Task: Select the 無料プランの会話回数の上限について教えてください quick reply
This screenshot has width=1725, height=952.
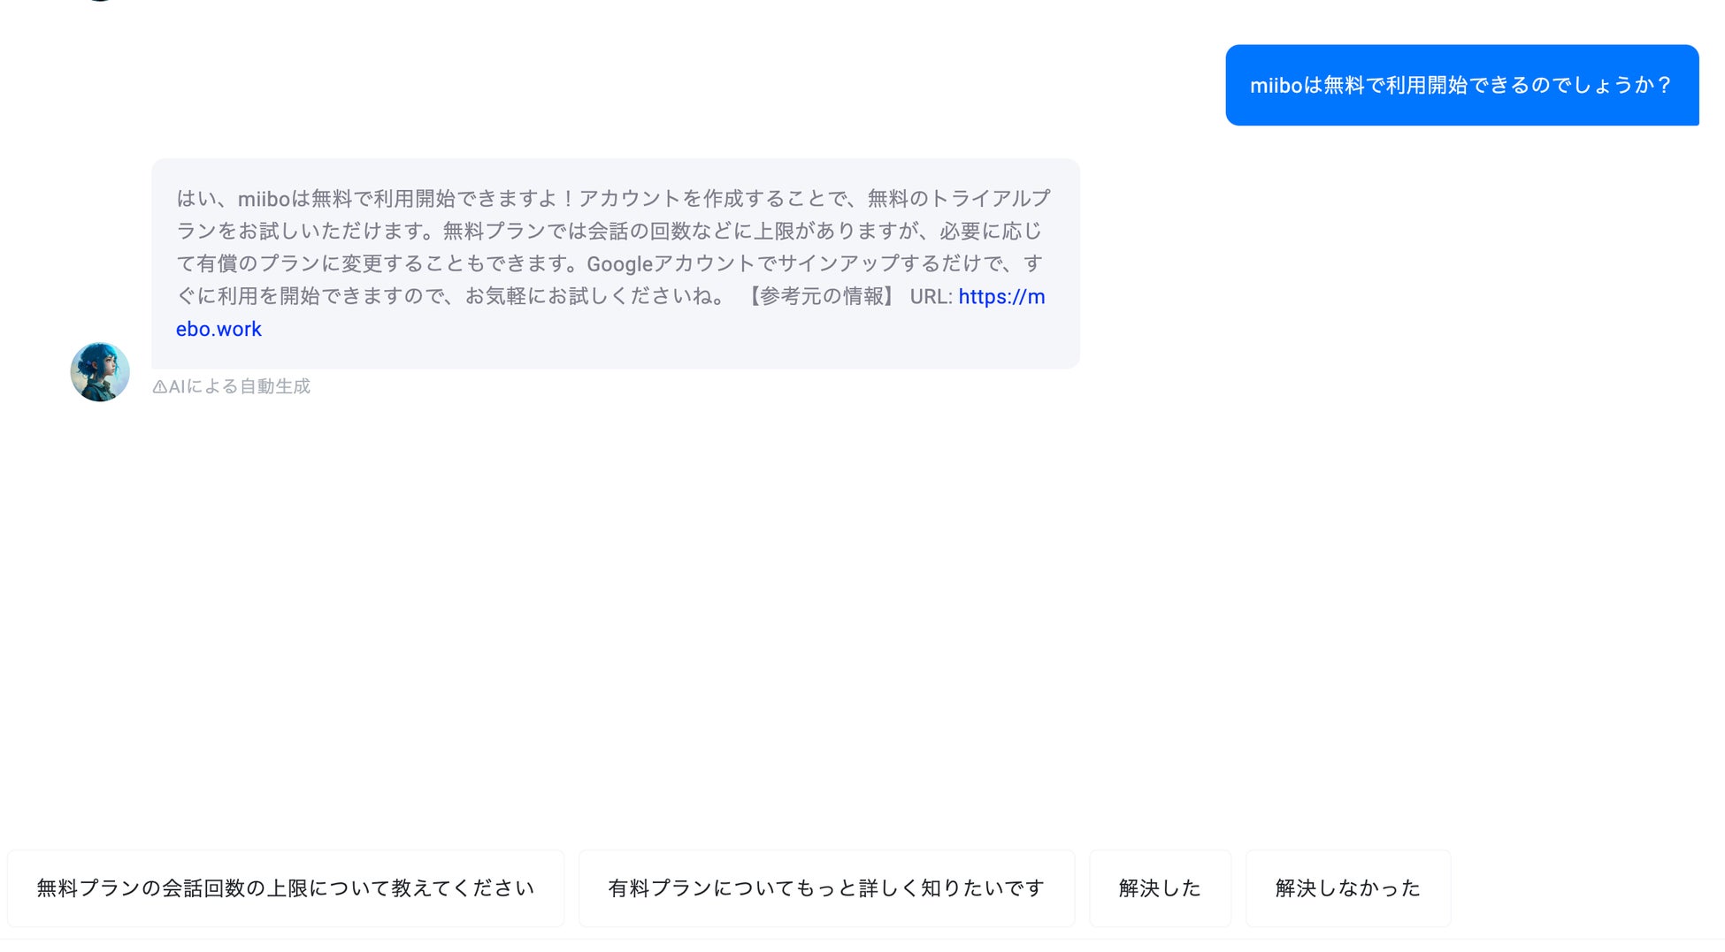Action: [285, 888]
